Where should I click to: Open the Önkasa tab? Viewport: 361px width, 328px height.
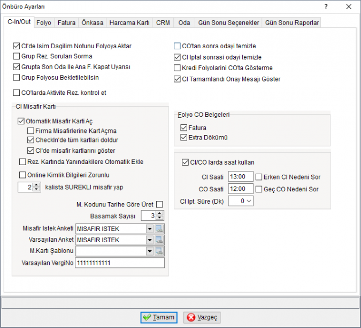coord(93,23)
